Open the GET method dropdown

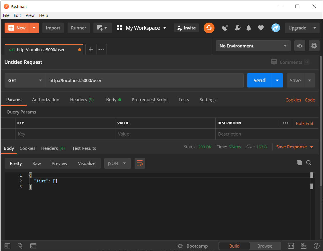coord(25,80)
